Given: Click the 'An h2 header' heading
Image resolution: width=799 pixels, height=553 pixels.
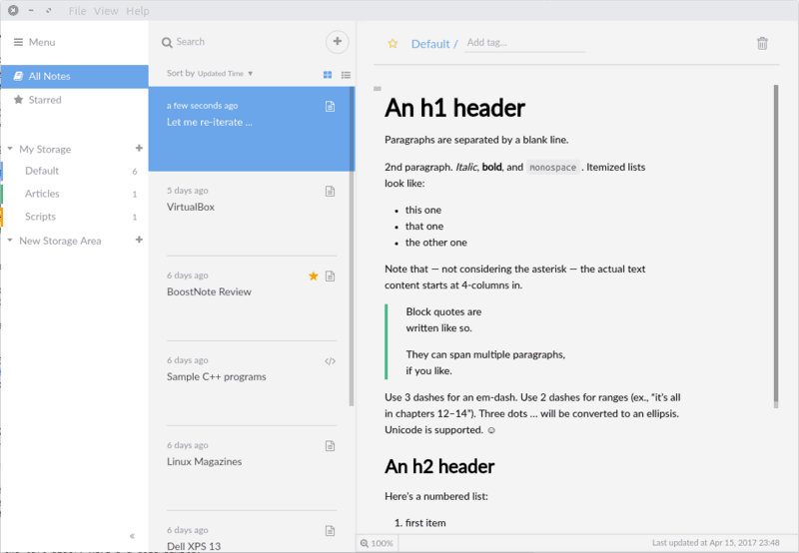Looking at the screenshot, I should (x=439, y=466).
